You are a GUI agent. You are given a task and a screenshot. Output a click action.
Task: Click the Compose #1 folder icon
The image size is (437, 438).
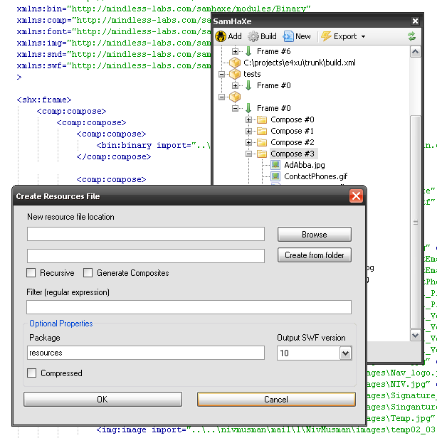tap(262, 131)
